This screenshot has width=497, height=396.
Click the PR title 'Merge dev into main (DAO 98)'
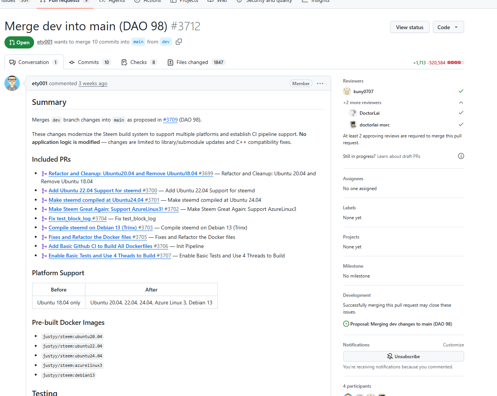click(86, 26)
